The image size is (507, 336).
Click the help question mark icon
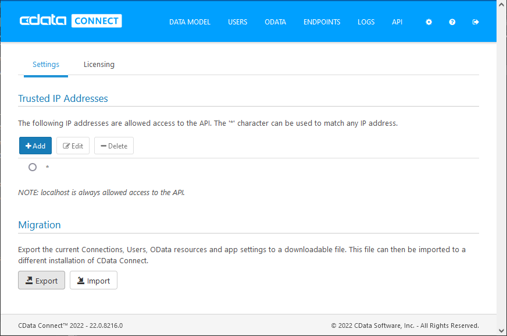coord(452,22)
